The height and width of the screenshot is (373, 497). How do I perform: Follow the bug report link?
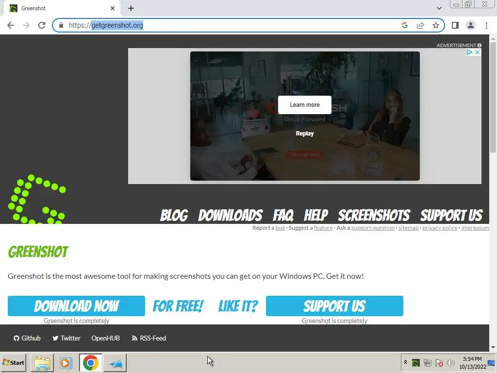(280, 228)
